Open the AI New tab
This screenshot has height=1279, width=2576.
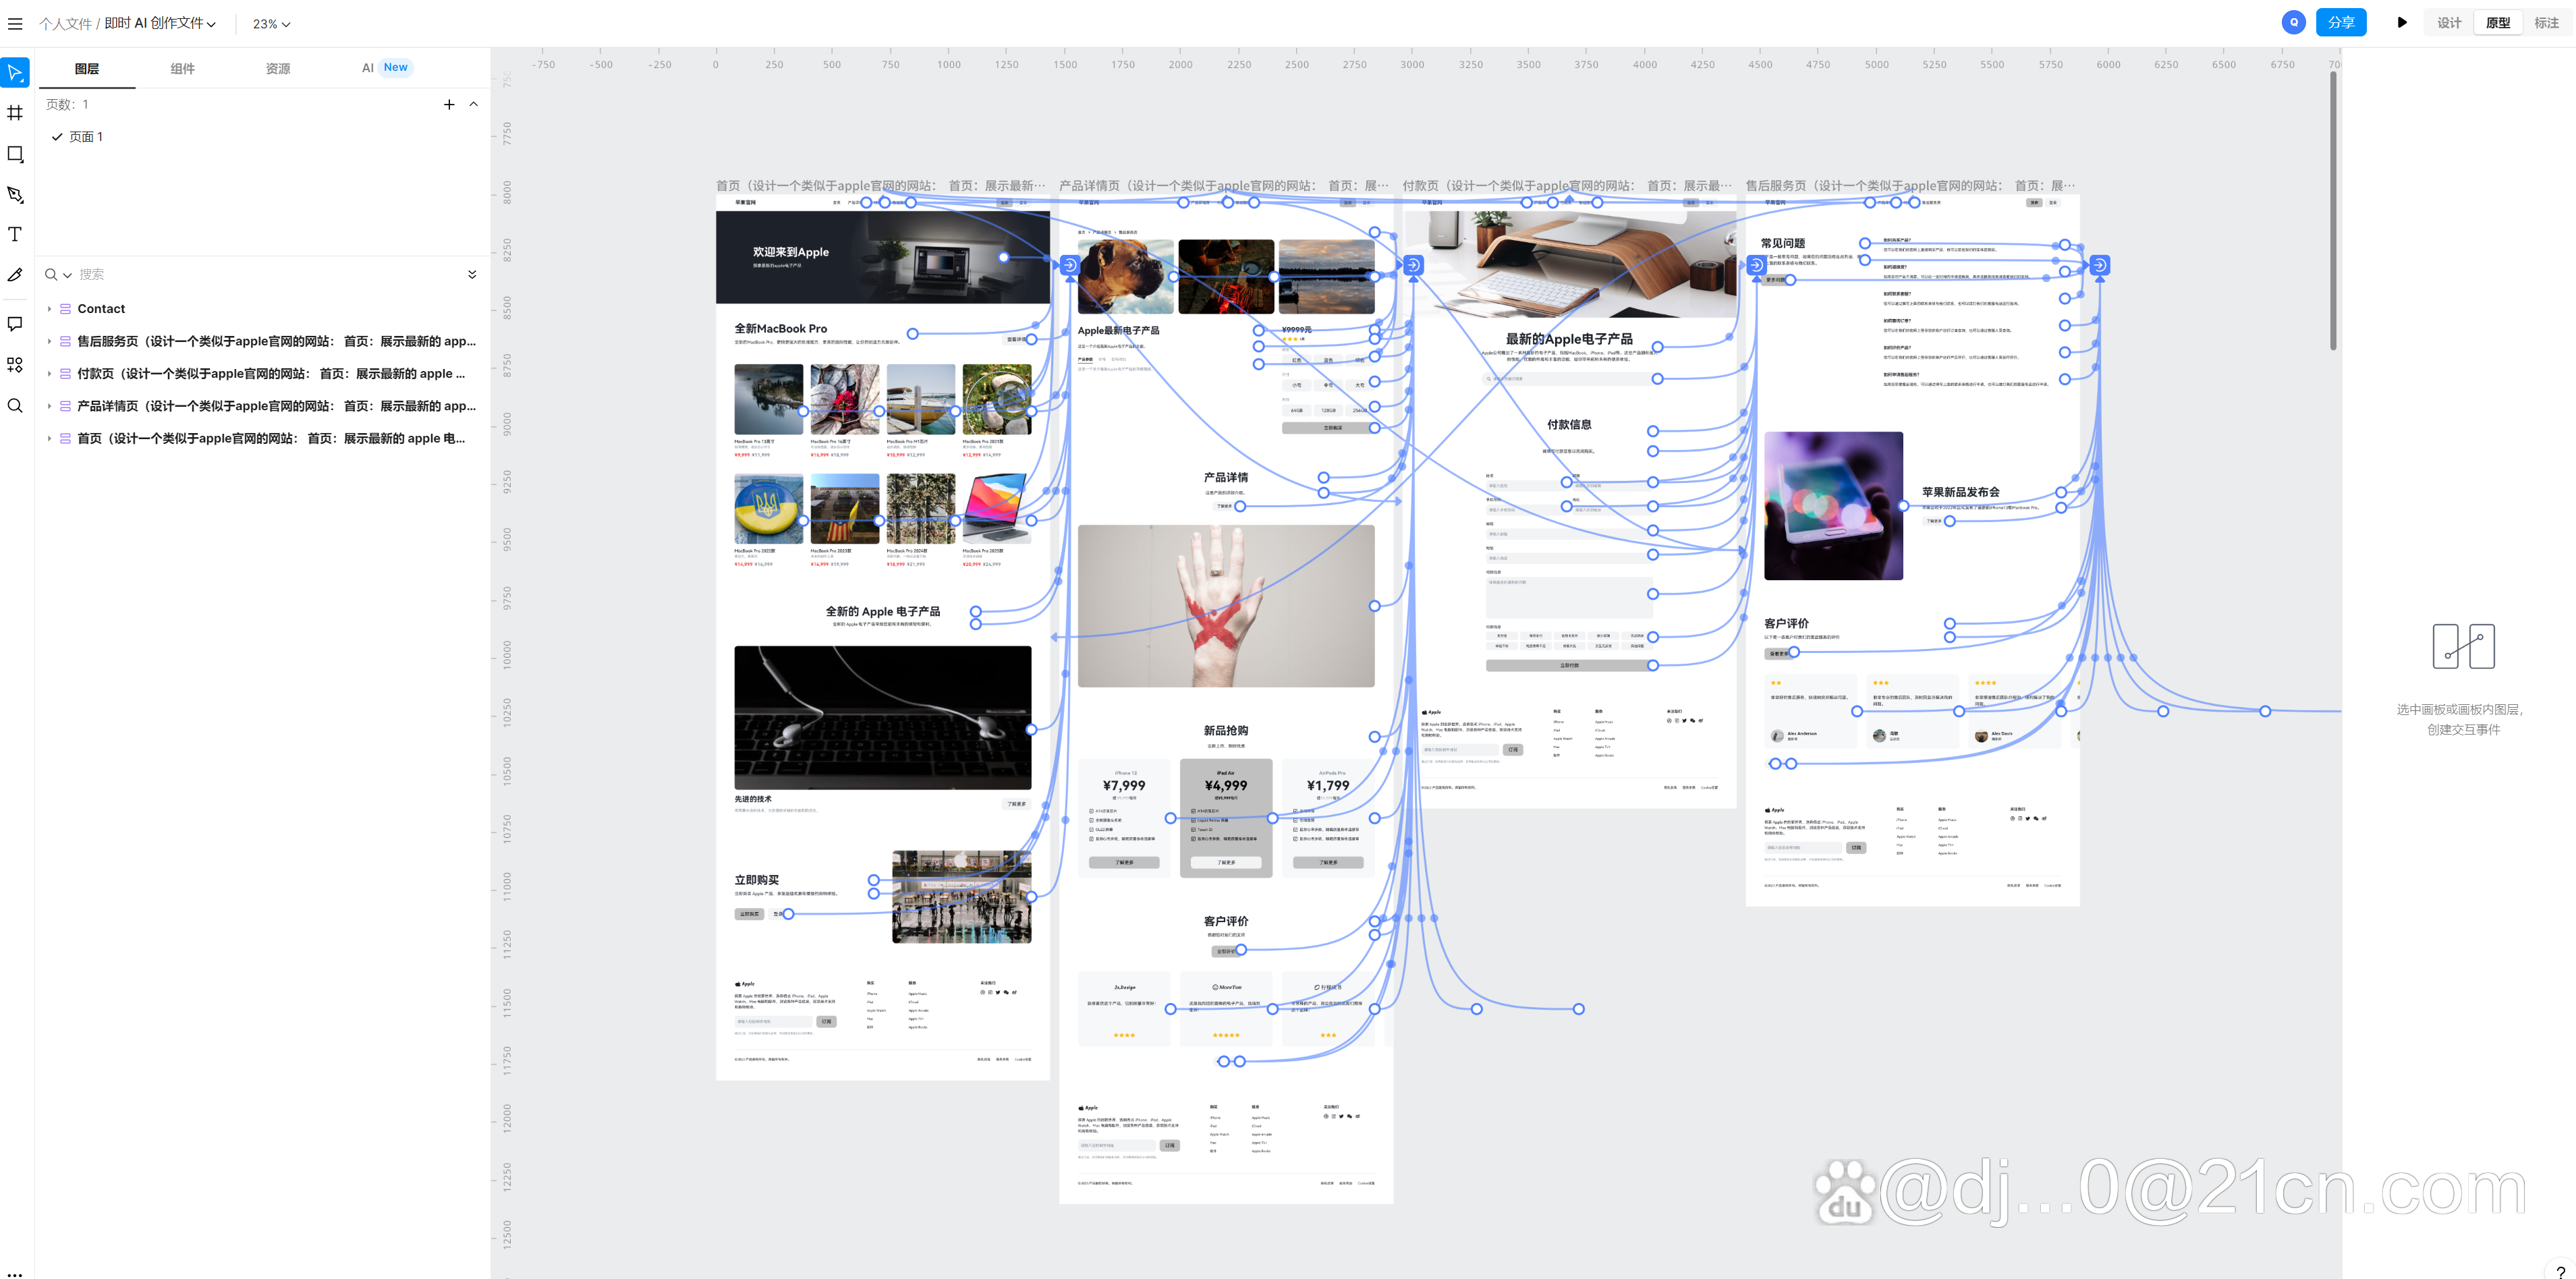[x=386, y=68]
